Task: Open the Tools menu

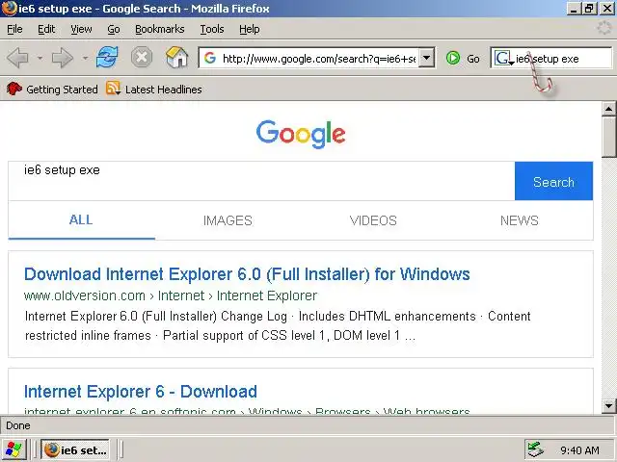Action: point(212,29)
